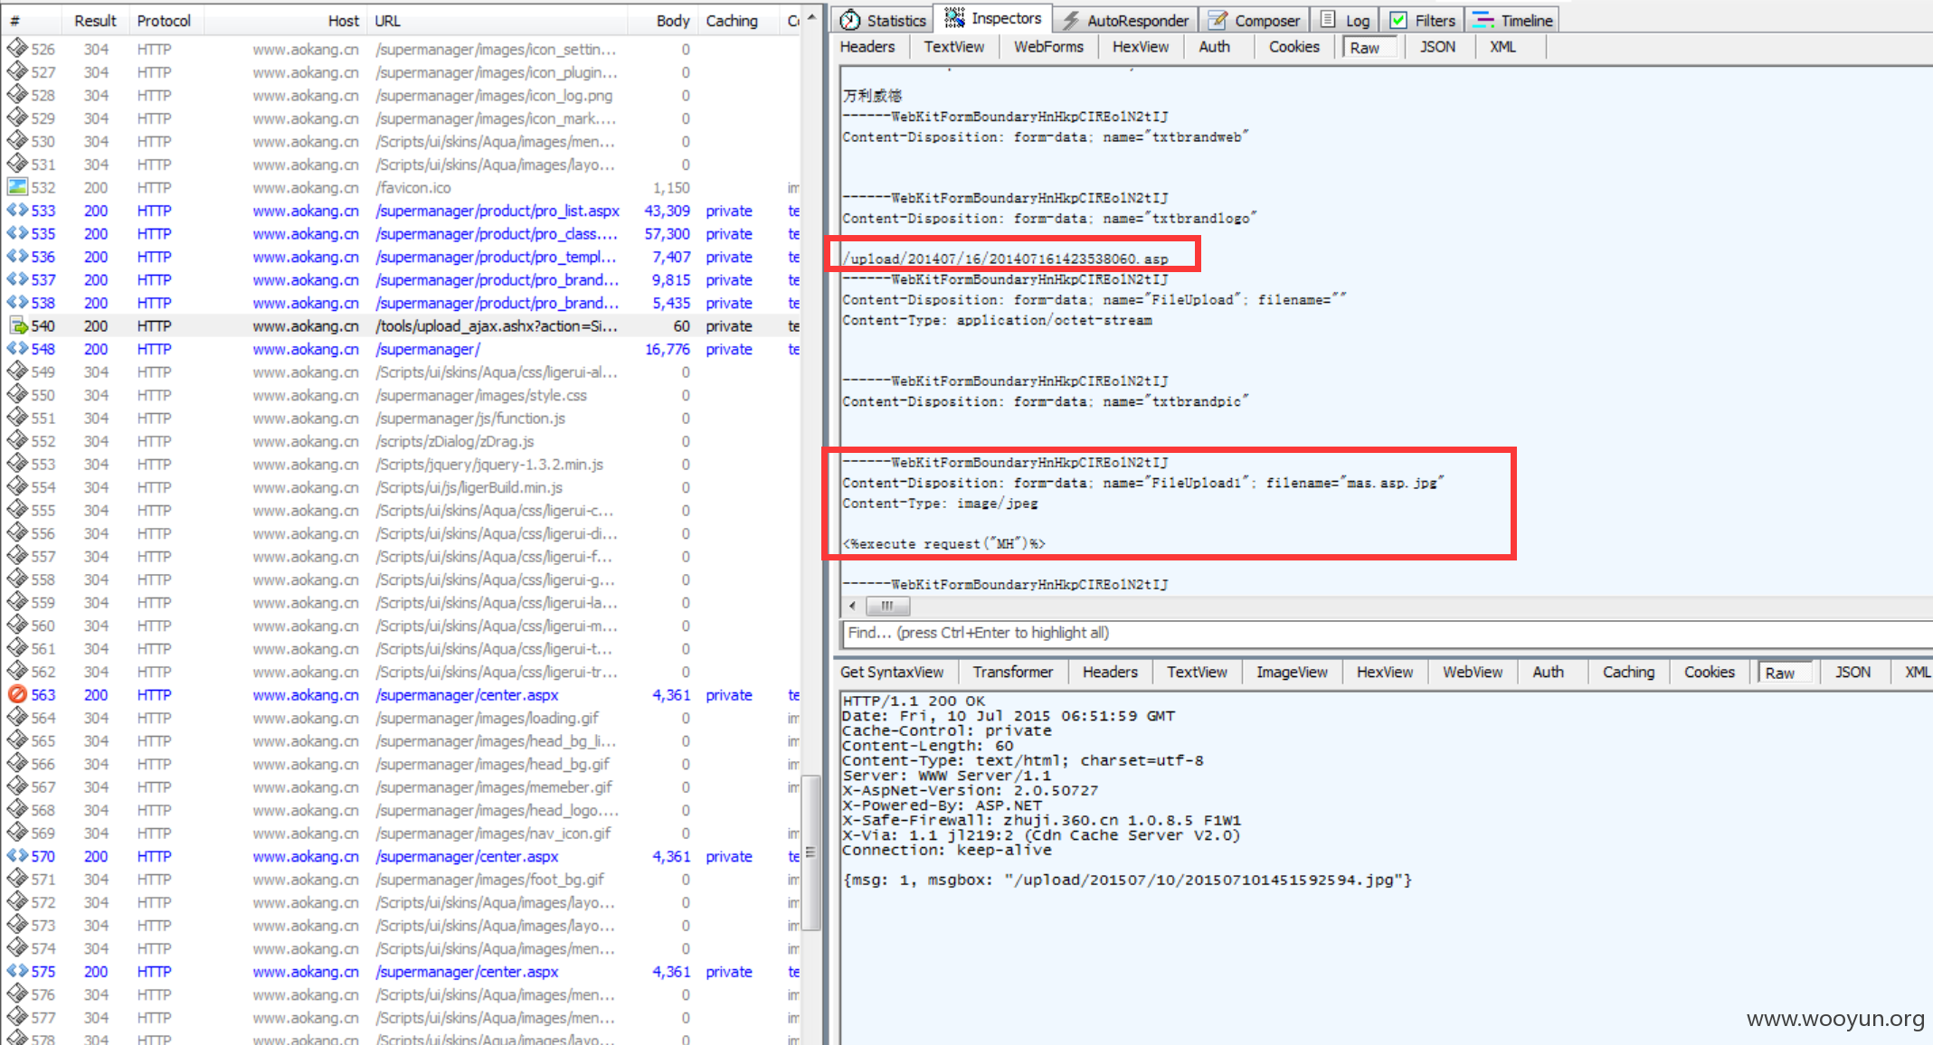
Task: Open the Composer tab
Action: [1255, 20]
